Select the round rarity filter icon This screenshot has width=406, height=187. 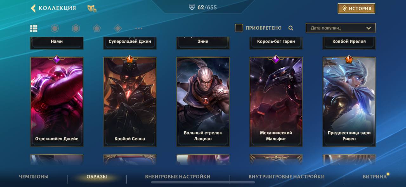[55, 28]
